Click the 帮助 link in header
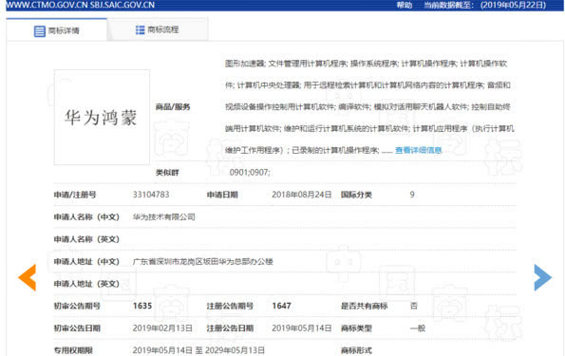Image resolution: width=565 pixels, height=356 pixels. [x=404, y=5]
